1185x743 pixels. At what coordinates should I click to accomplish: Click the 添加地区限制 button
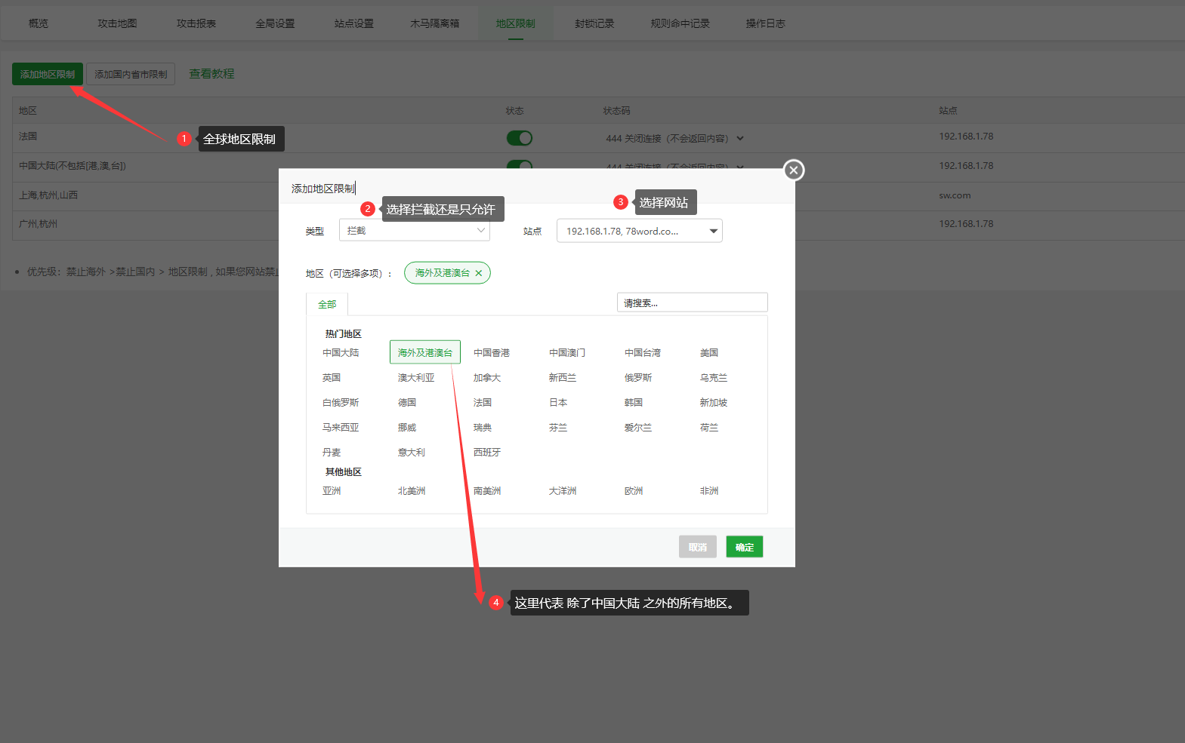click(48, 74)
